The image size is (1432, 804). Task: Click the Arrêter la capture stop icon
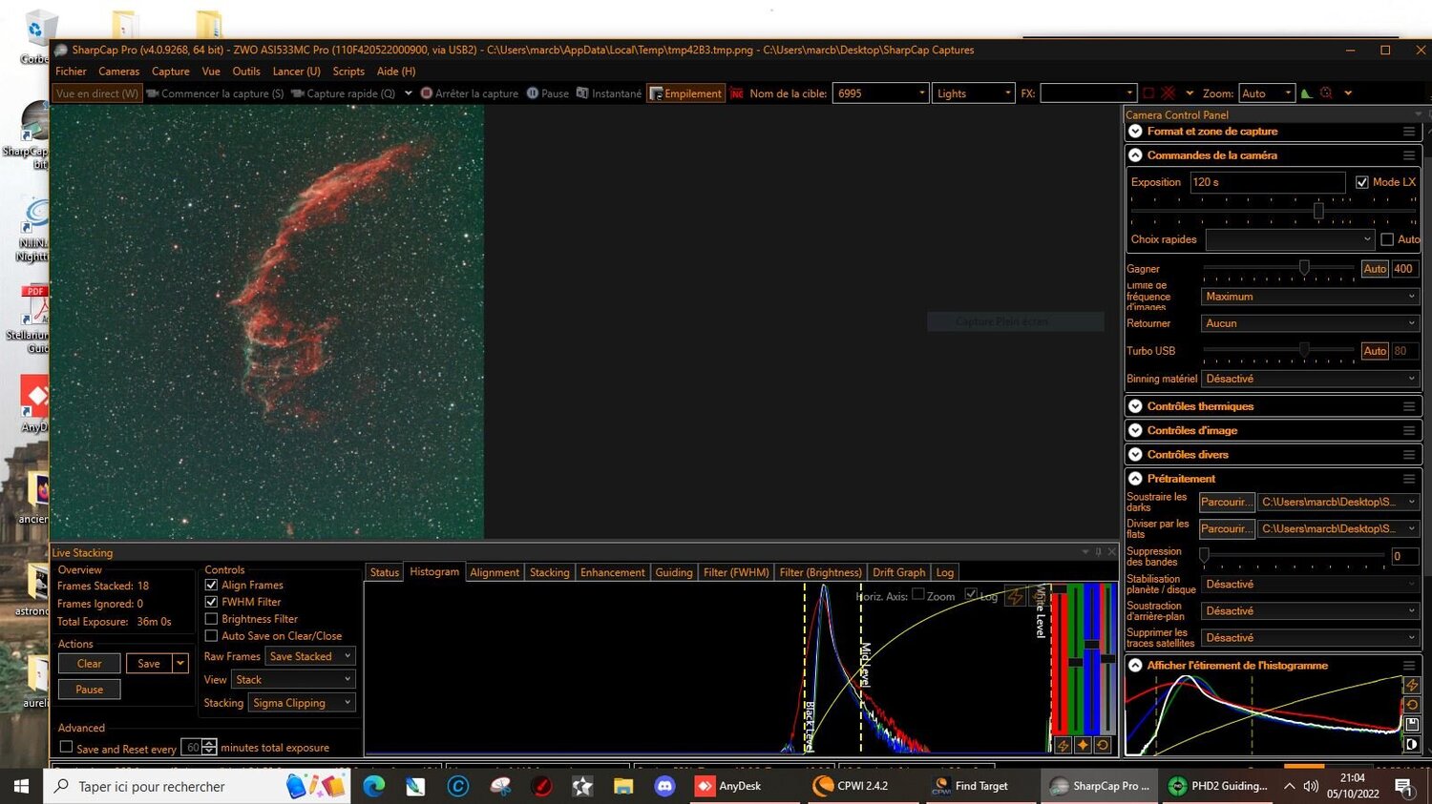[x=427, y=93]
